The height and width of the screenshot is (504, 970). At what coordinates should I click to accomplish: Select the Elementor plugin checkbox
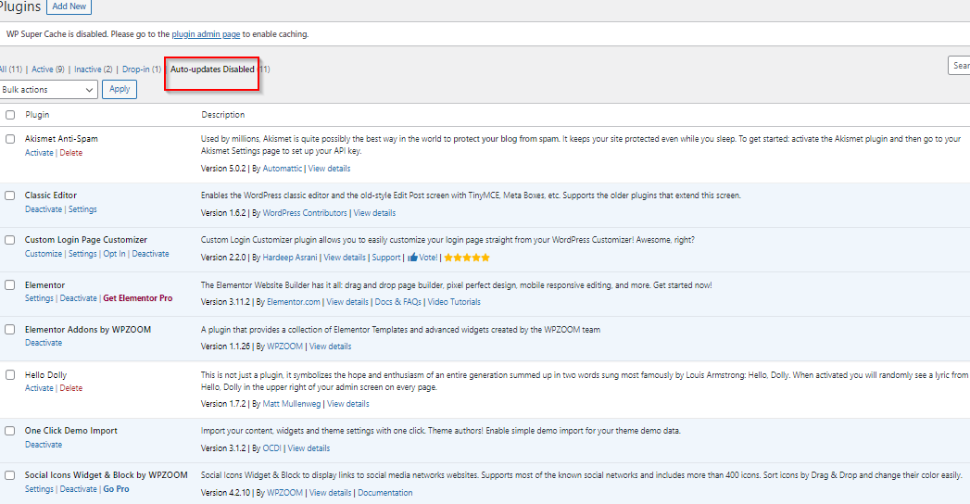coord(10,285)
